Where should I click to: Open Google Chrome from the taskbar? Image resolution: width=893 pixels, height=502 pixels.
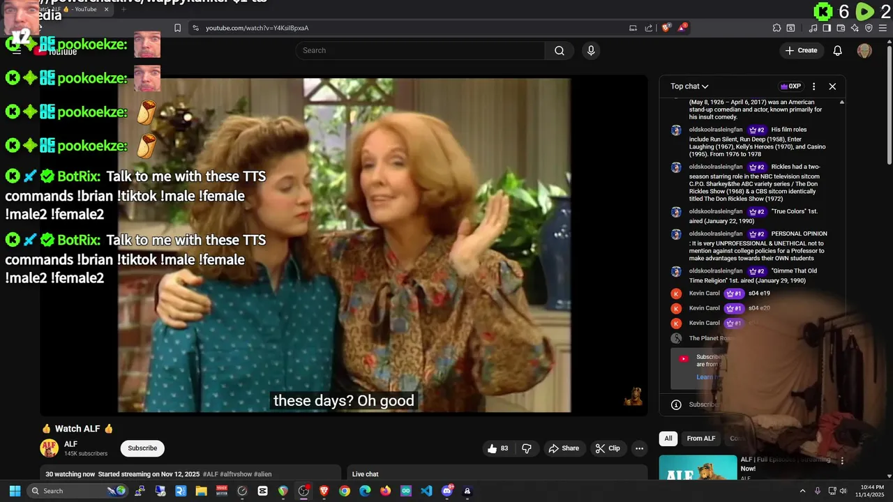(345, 491)
